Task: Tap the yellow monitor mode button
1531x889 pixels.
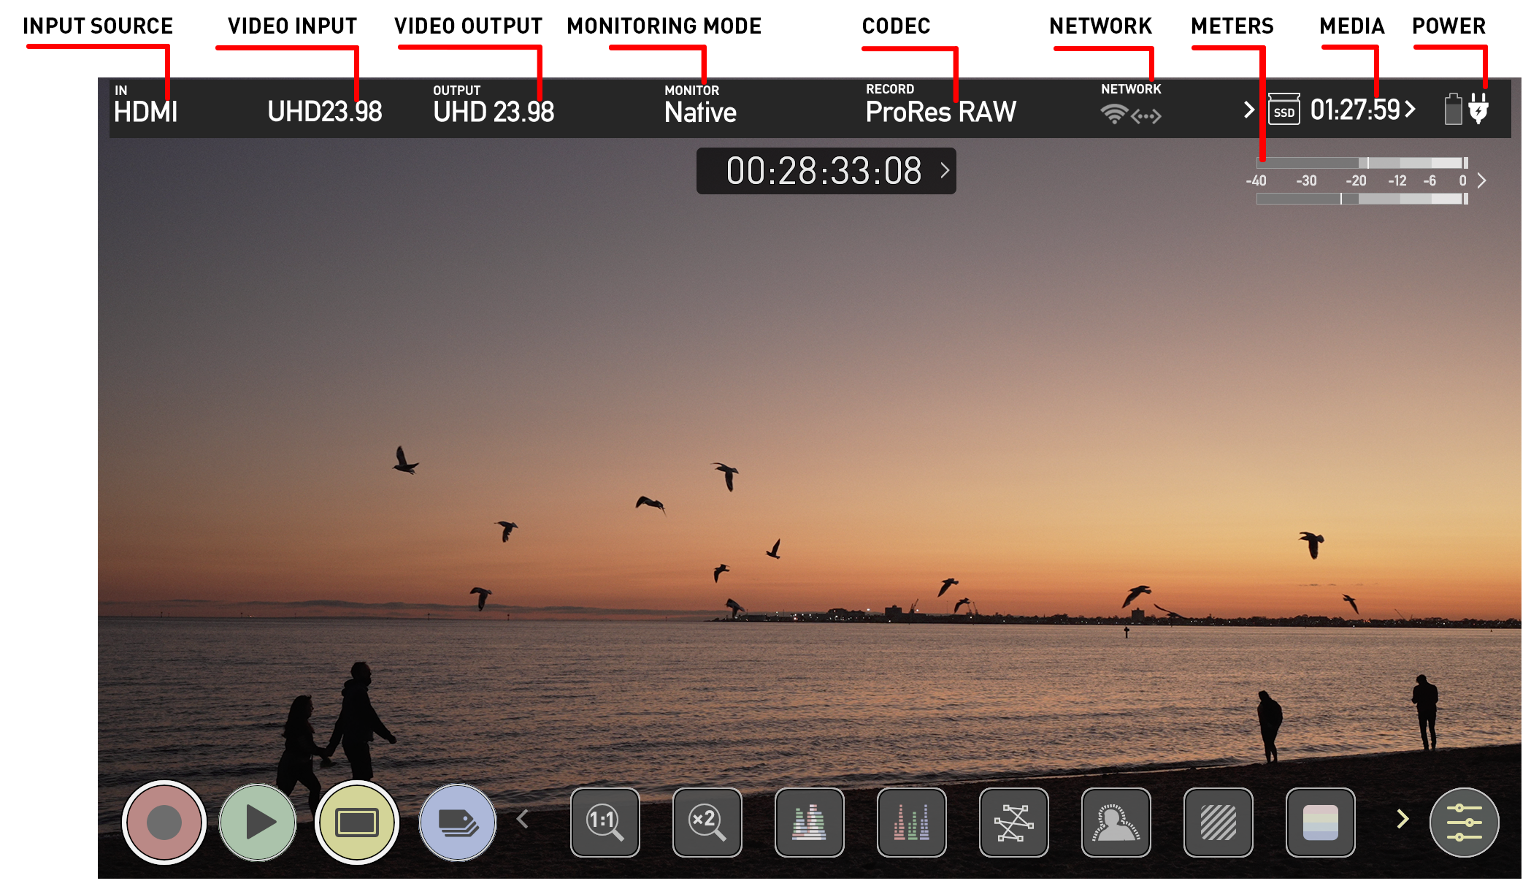Action: coord(356,823)
